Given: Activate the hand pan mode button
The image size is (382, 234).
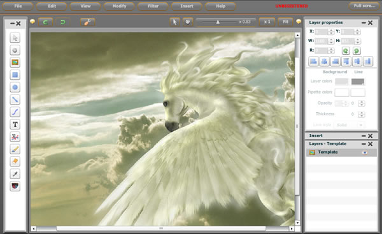Looking at the screenshot, I should point(188,22).
